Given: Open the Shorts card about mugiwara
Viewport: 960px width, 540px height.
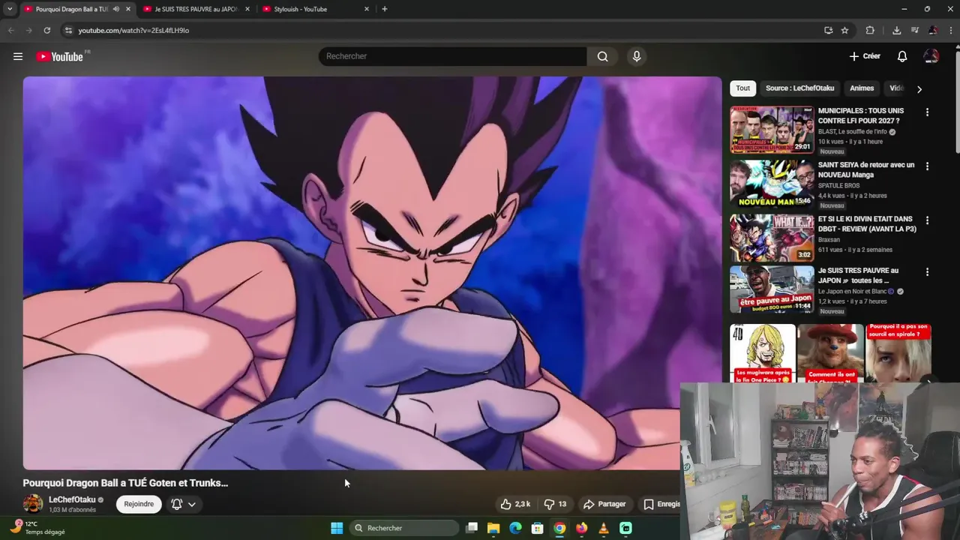Looking at the screenshot, I should pyautogui.click(x=763, y=353).
